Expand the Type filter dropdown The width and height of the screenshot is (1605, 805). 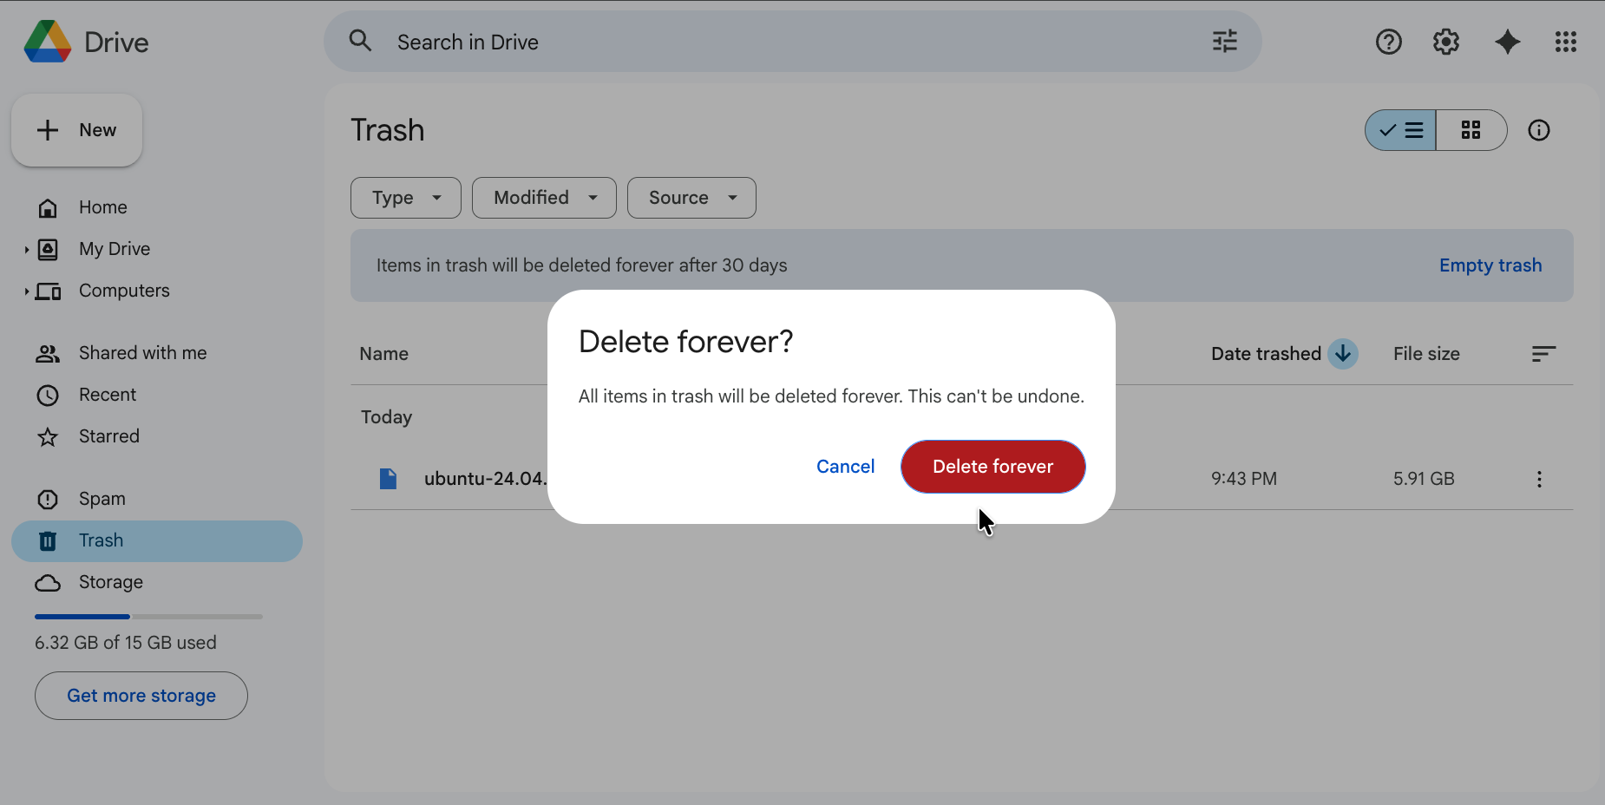tap(405, 198)
